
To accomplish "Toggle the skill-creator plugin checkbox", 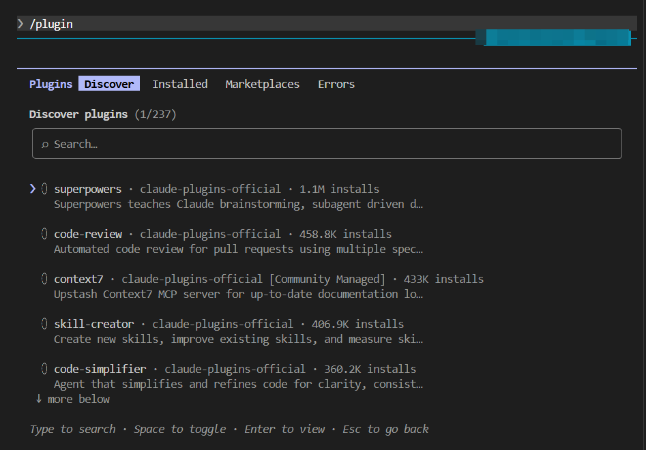I will tap(44, 324).
